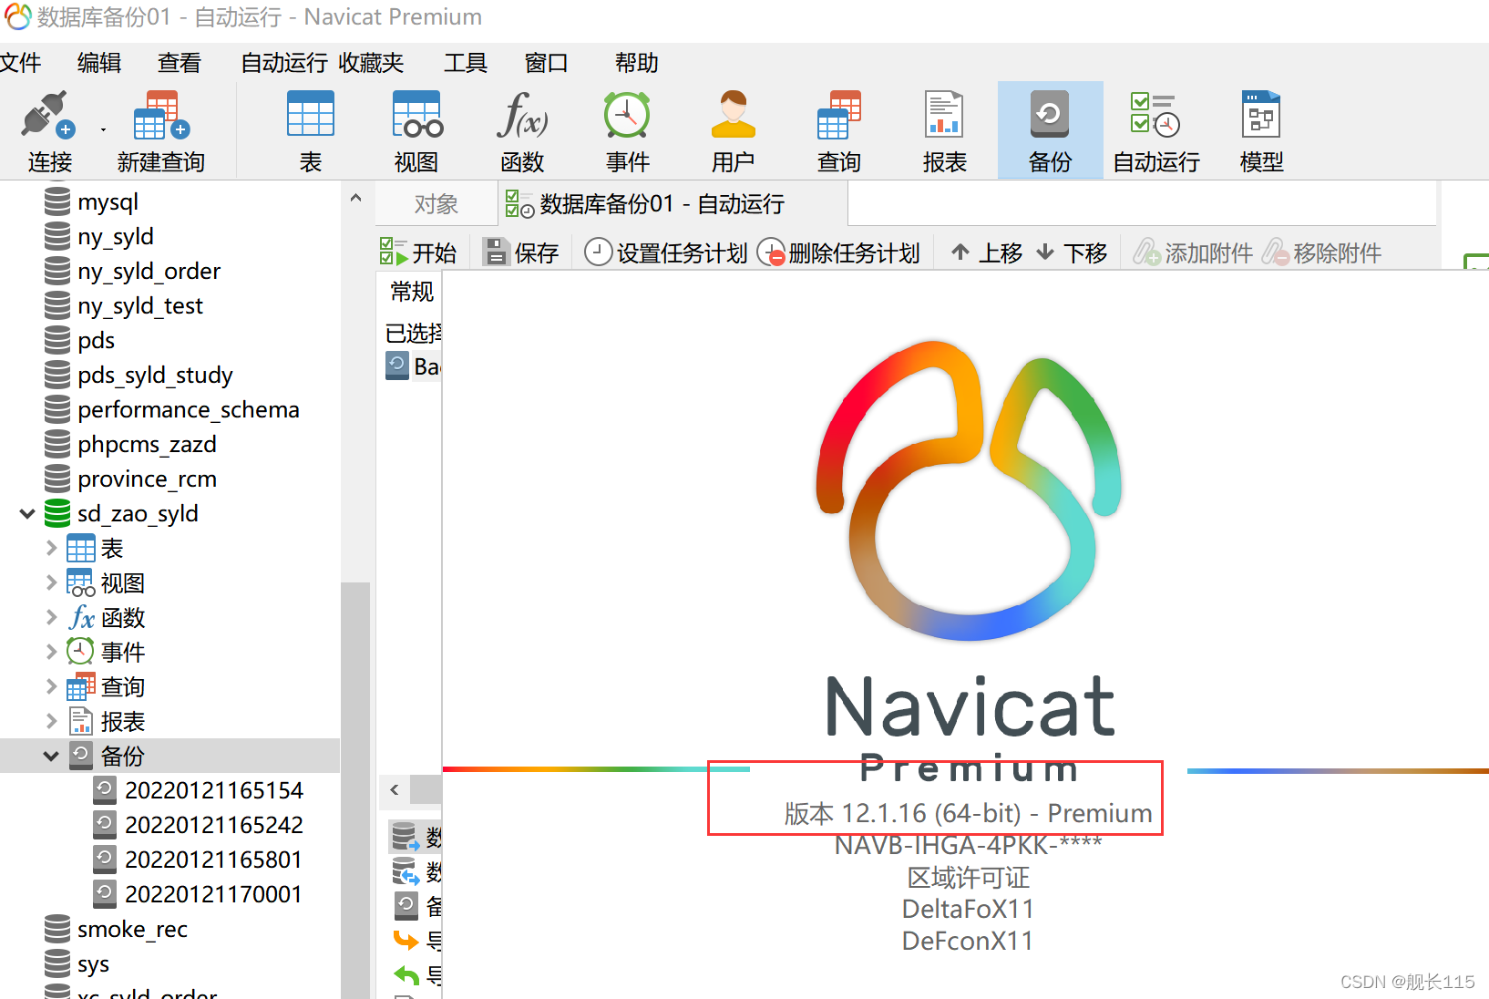Click 下移 move down button
Screen dimensions: 1489x999
pyautogui.click(x=1072, y=252)
